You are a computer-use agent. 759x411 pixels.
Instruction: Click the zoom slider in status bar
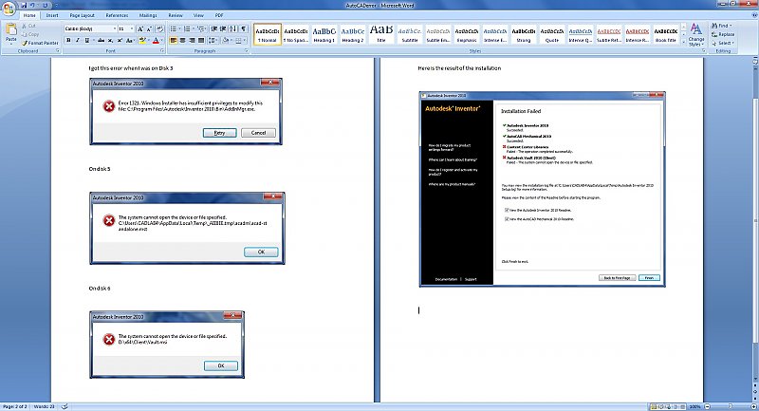click(x=731, y=406)
